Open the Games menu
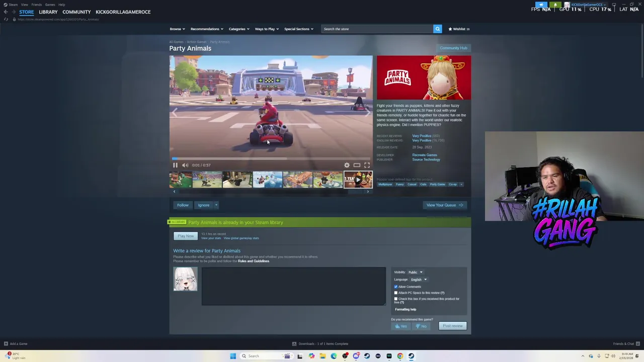The width and height of the screenshot is (644, 362). click(x=50, y=5)
